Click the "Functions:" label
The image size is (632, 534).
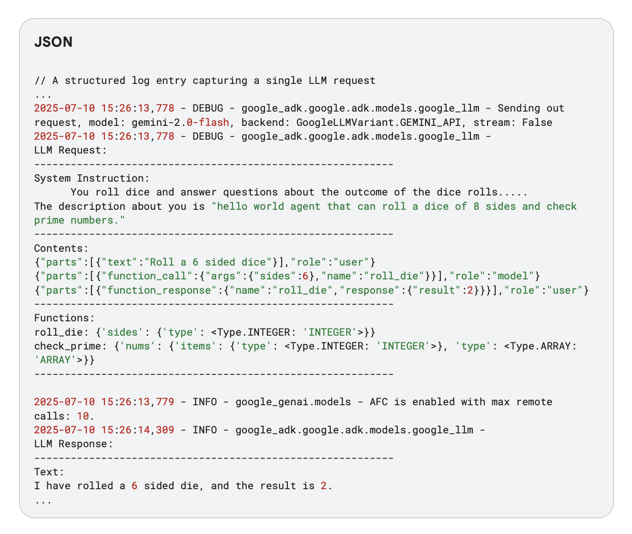[65, 318]
